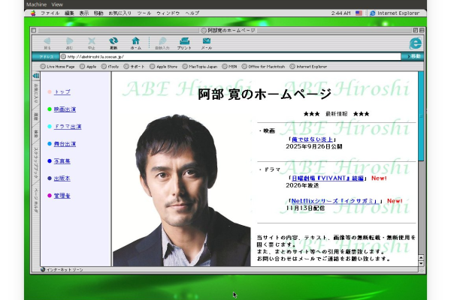Open the 移動 menu
The width and height of the screenshot is (451, 300).
coord(98,13)
